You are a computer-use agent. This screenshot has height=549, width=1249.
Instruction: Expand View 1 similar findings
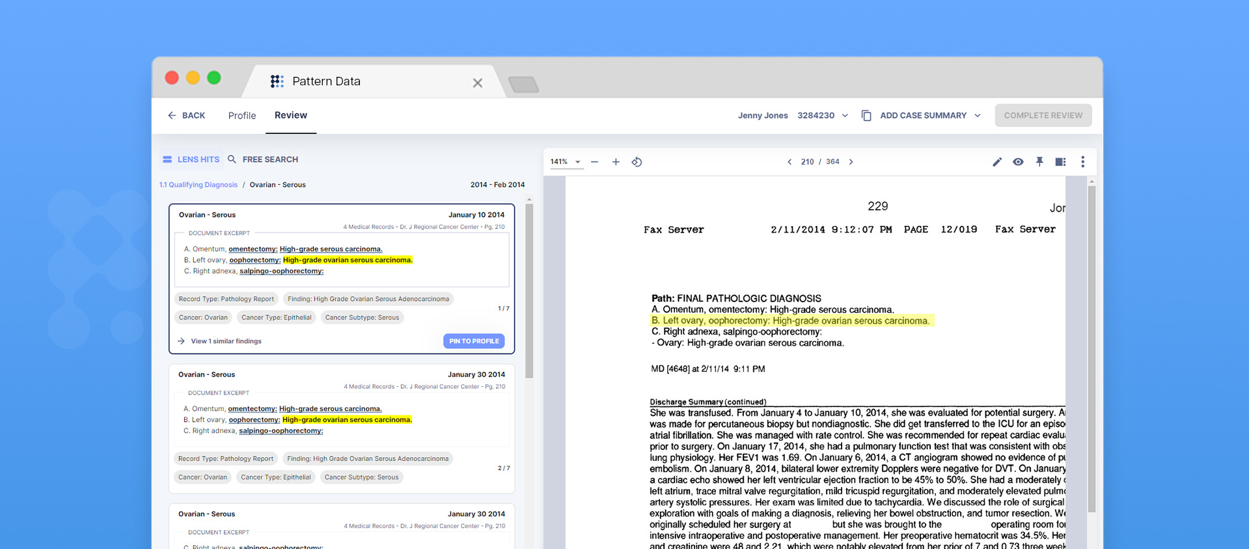tap(225, 341)
